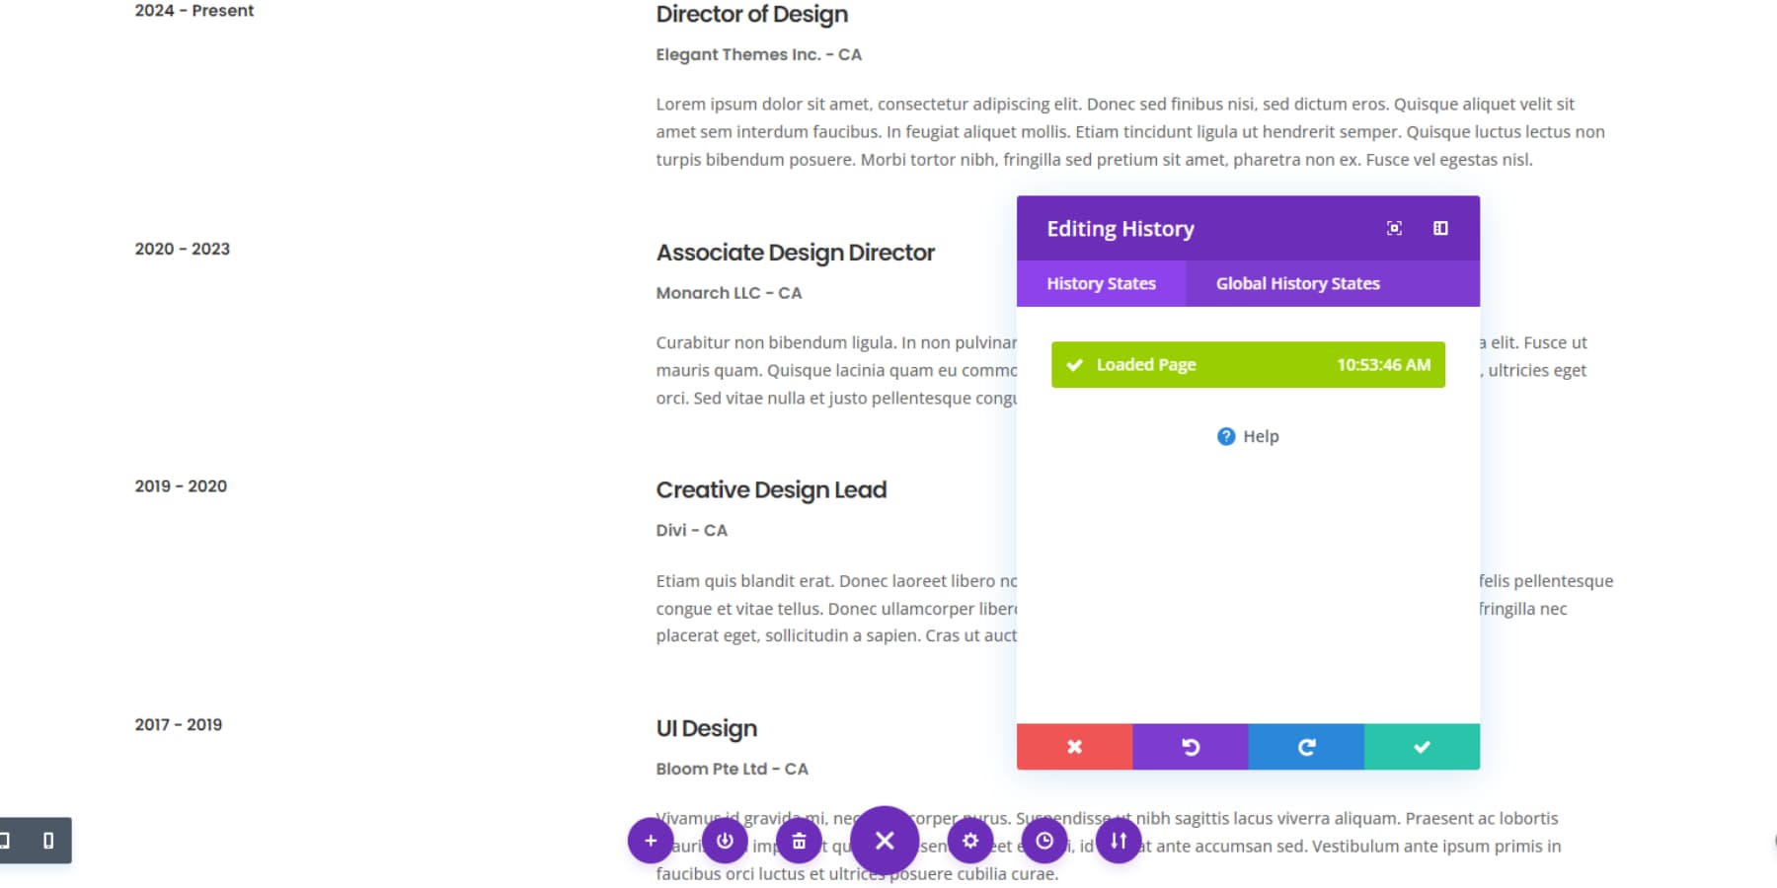Add a new section using the plus icon
This screenshot has width=1777, height=888.
pyautogui.click(x=651, y=842)
